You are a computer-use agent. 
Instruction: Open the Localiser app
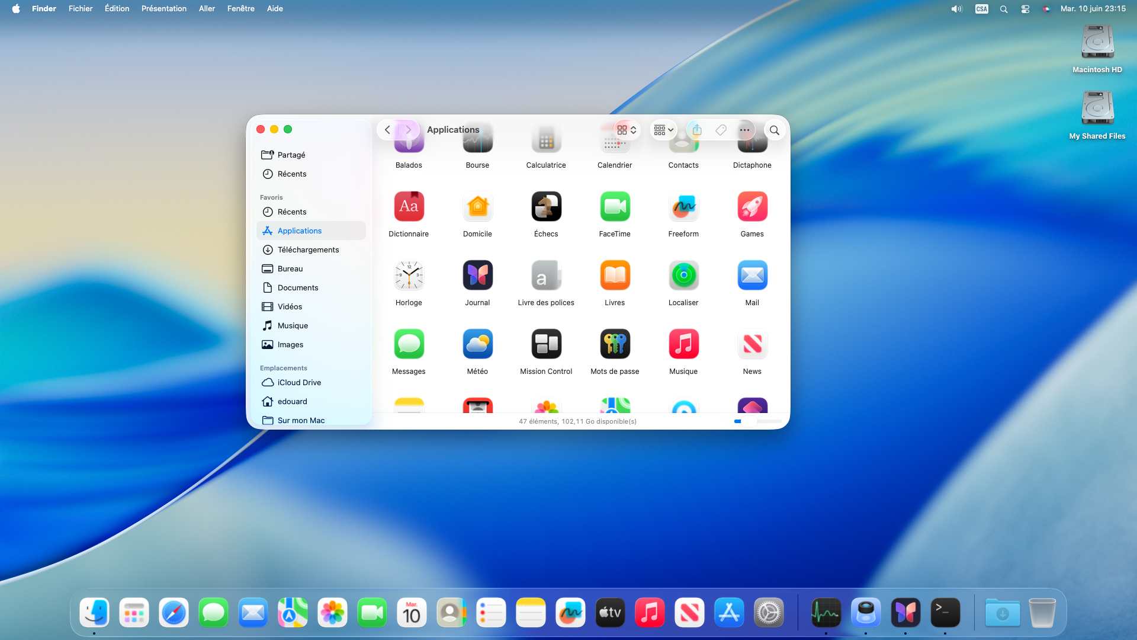point(683,276)
